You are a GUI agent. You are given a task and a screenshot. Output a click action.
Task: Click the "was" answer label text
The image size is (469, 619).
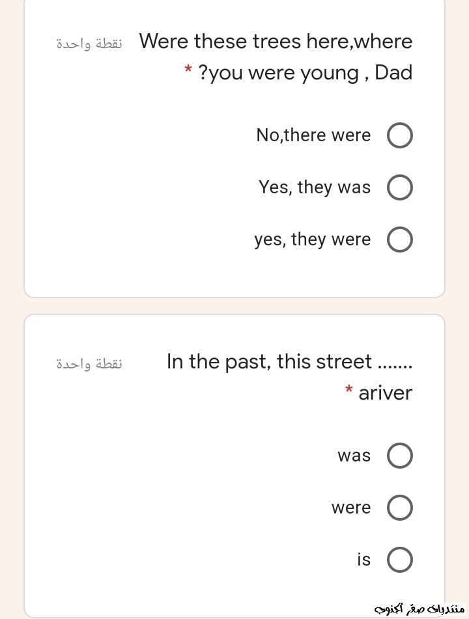click(354, 456)
